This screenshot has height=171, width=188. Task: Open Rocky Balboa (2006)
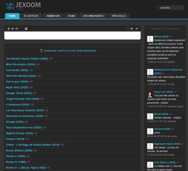pos(19,151)
